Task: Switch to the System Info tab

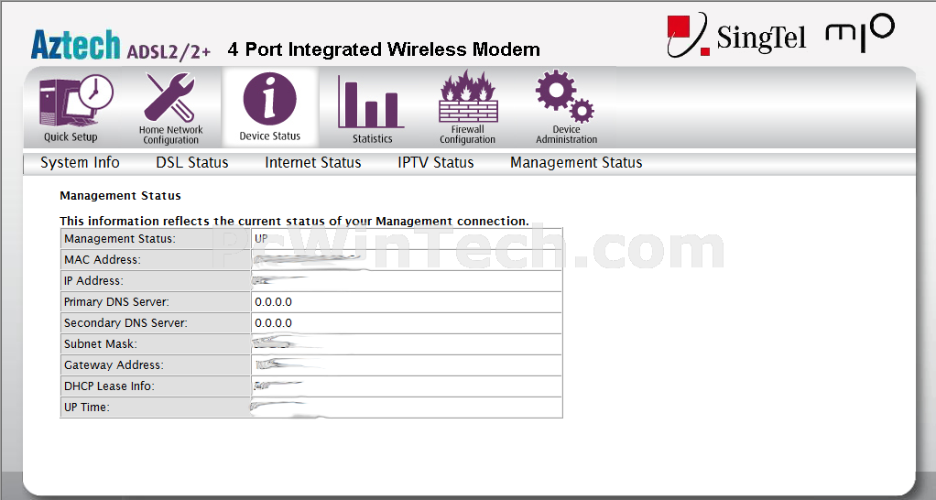Action: (80, 162)
